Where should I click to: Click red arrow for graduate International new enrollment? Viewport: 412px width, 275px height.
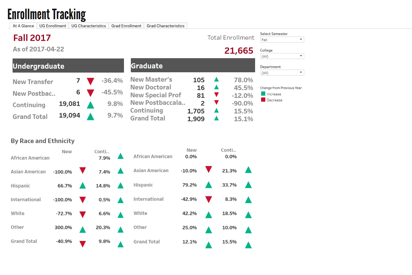click(209, 199)
